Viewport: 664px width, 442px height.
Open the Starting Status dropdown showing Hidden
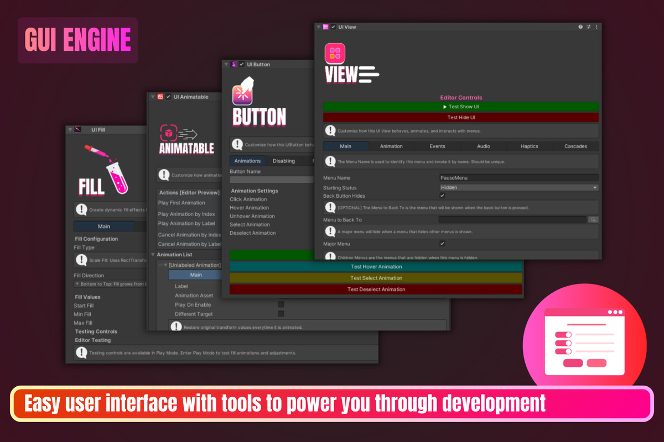[518, 187]
